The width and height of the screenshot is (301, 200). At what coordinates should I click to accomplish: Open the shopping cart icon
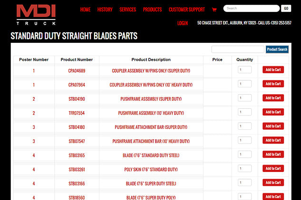214,10
